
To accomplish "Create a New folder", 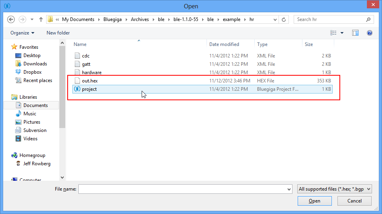I will pos(58,33).
